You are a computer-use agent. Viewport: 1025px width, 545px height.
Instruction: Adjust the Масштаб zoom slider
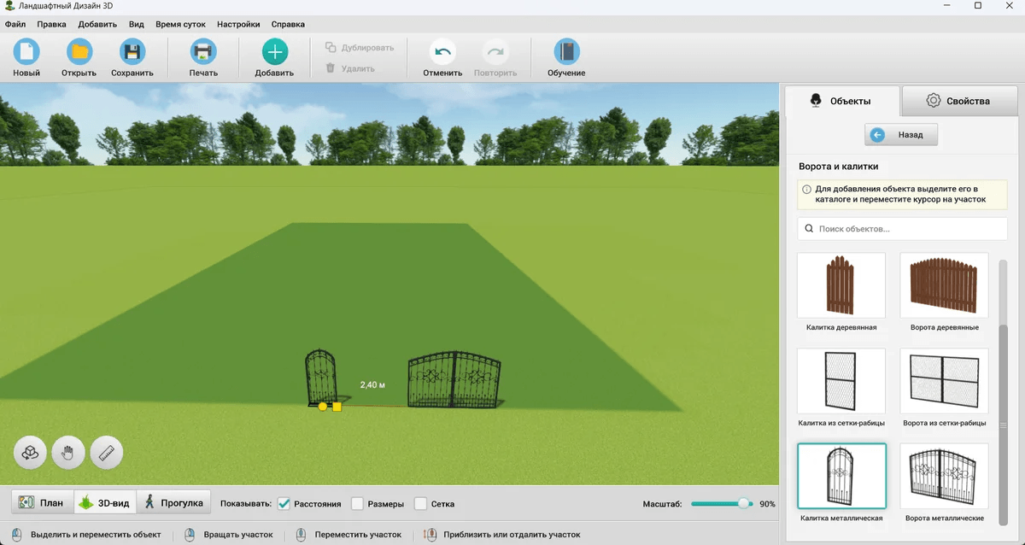click(x=721, y=504)
